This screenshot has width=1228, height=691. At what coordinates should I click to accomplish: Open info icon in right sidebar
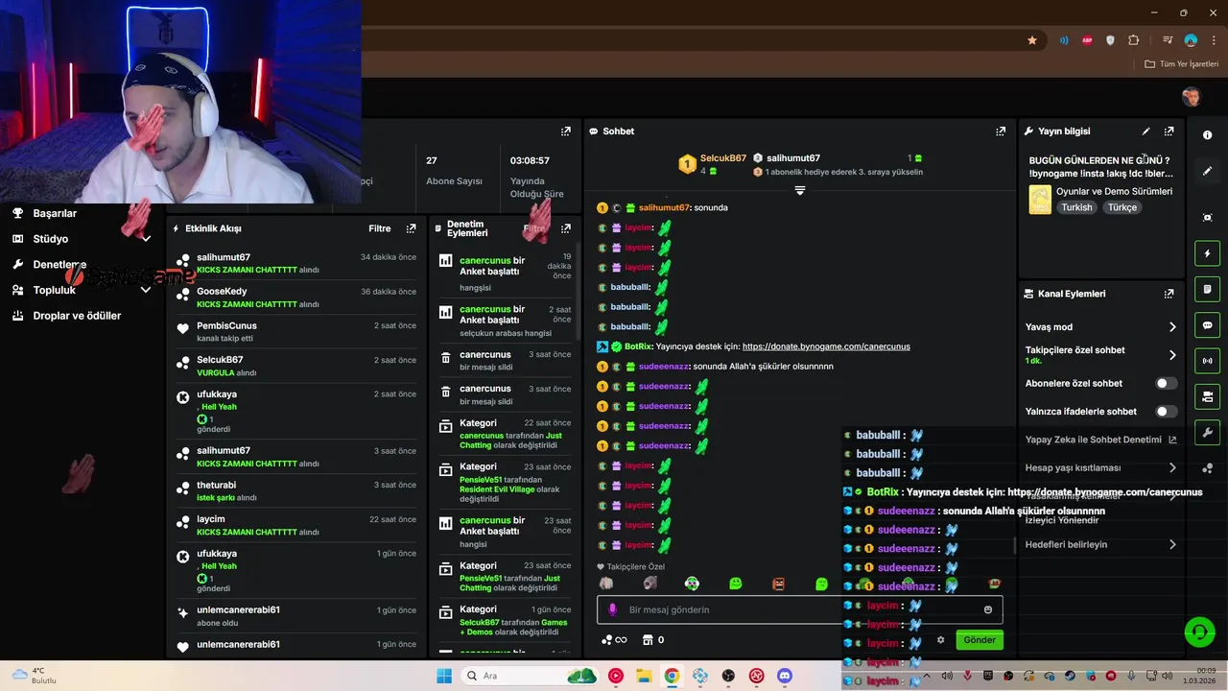(x=1207, y=135)
